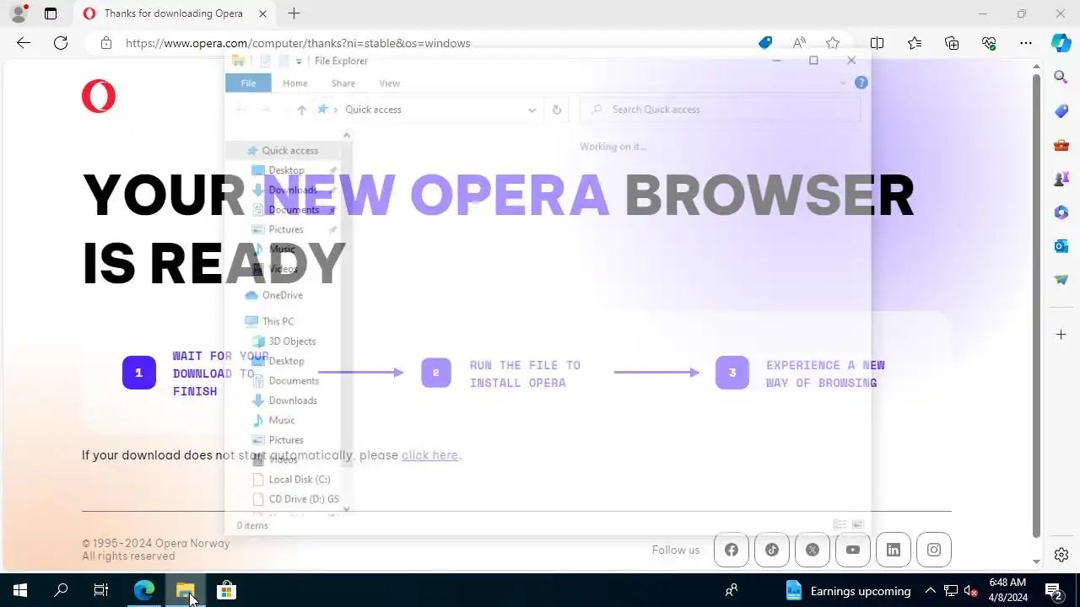Open Tools briefcase in Edge sidebar
The image size is (1080, 607).
[1061, 145]
